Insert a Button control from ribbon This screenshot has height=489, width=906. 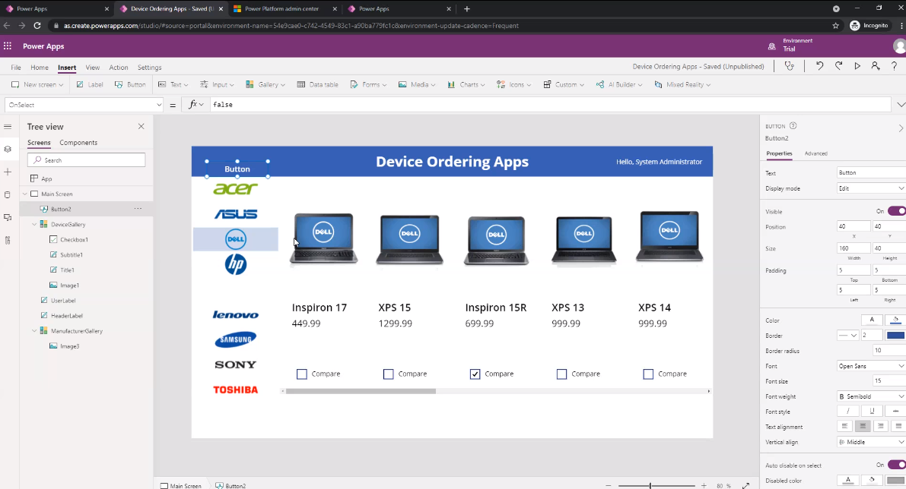130,84
